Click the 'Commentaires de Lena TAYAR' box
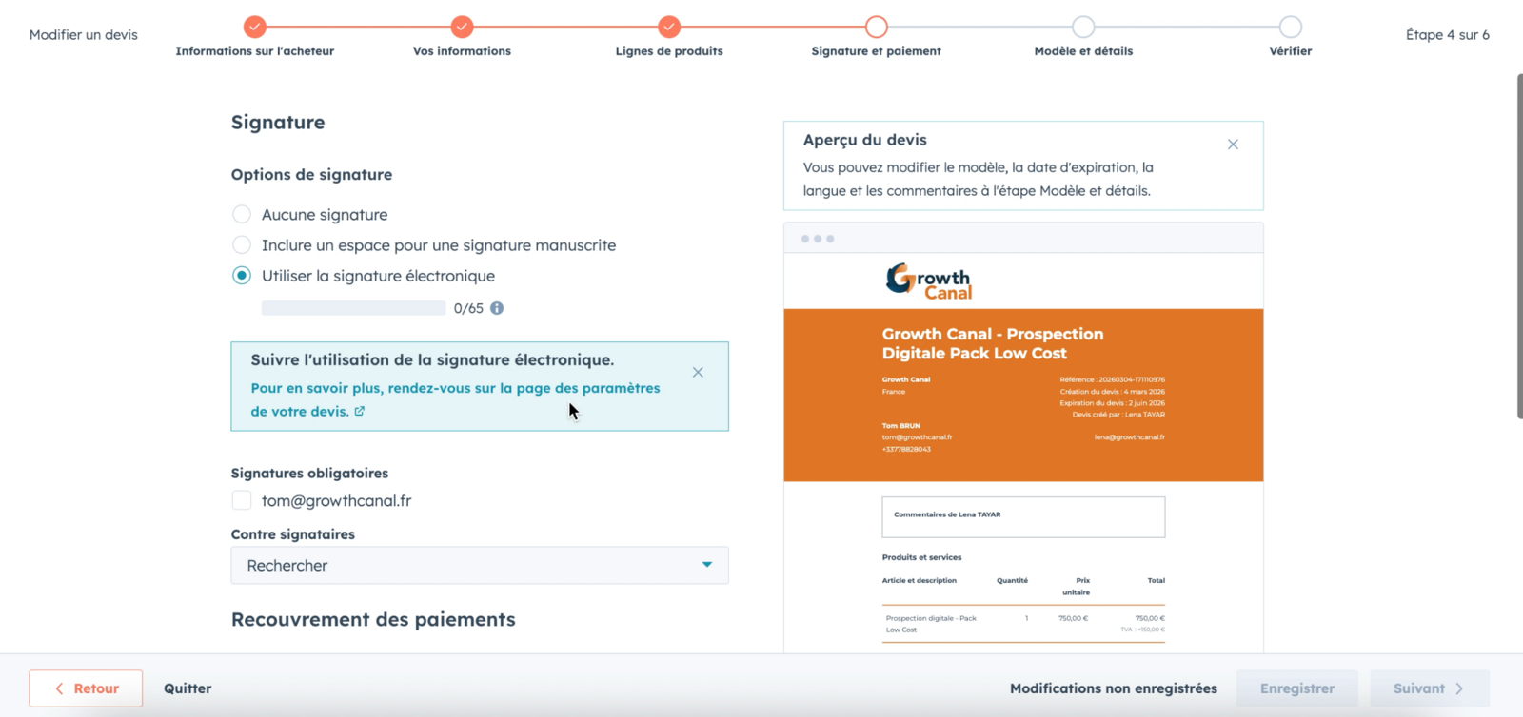This screenshot has height=717, width=1523. pyautogui.click(x=1023, y=517)
